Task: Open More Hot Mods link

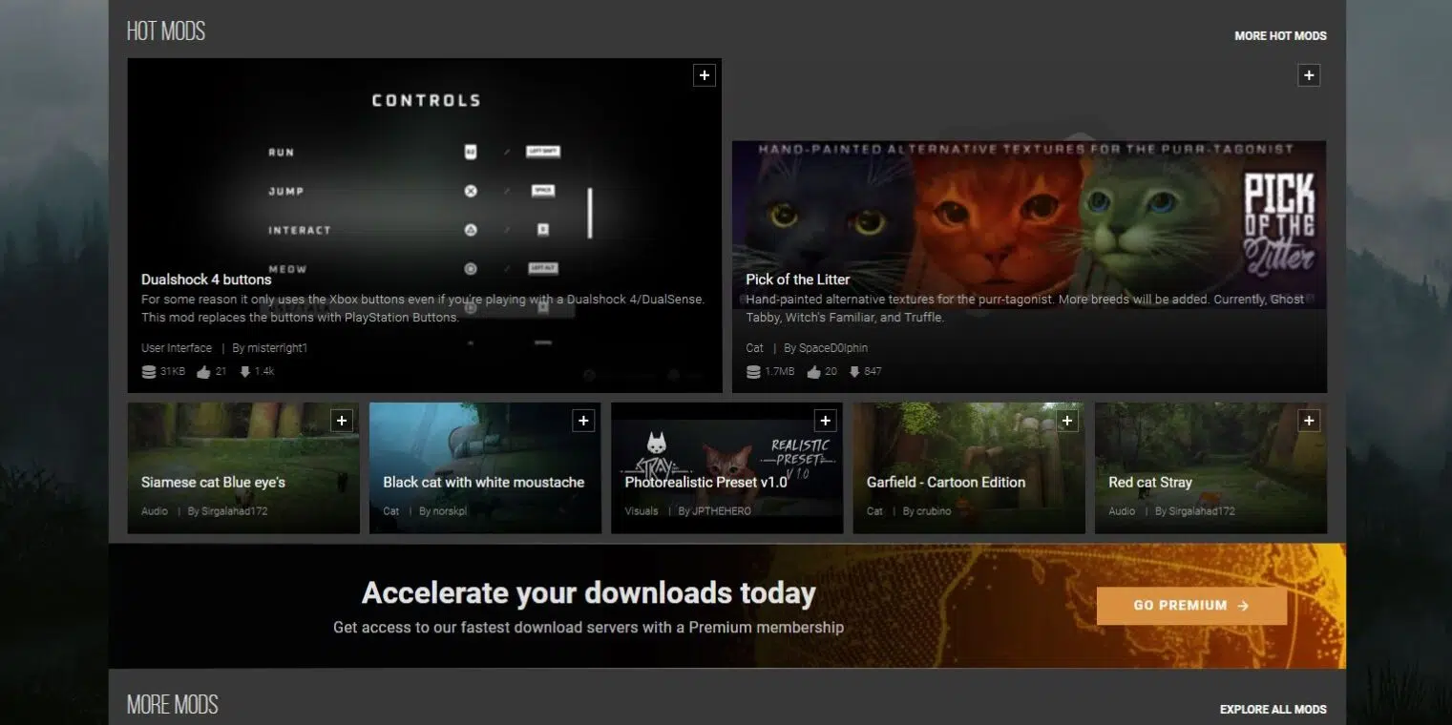Action: (x=1280, y=36)
